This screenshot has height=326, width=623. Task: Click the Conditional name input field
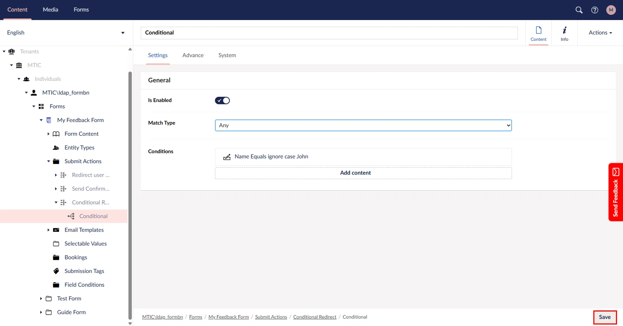329,33
